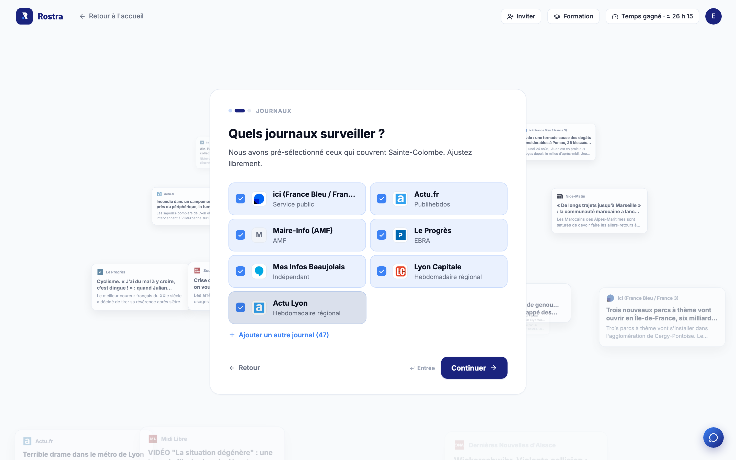Open the user avatar E menu
The width and height of the screenshot is (736, 460).
[713, 16]
